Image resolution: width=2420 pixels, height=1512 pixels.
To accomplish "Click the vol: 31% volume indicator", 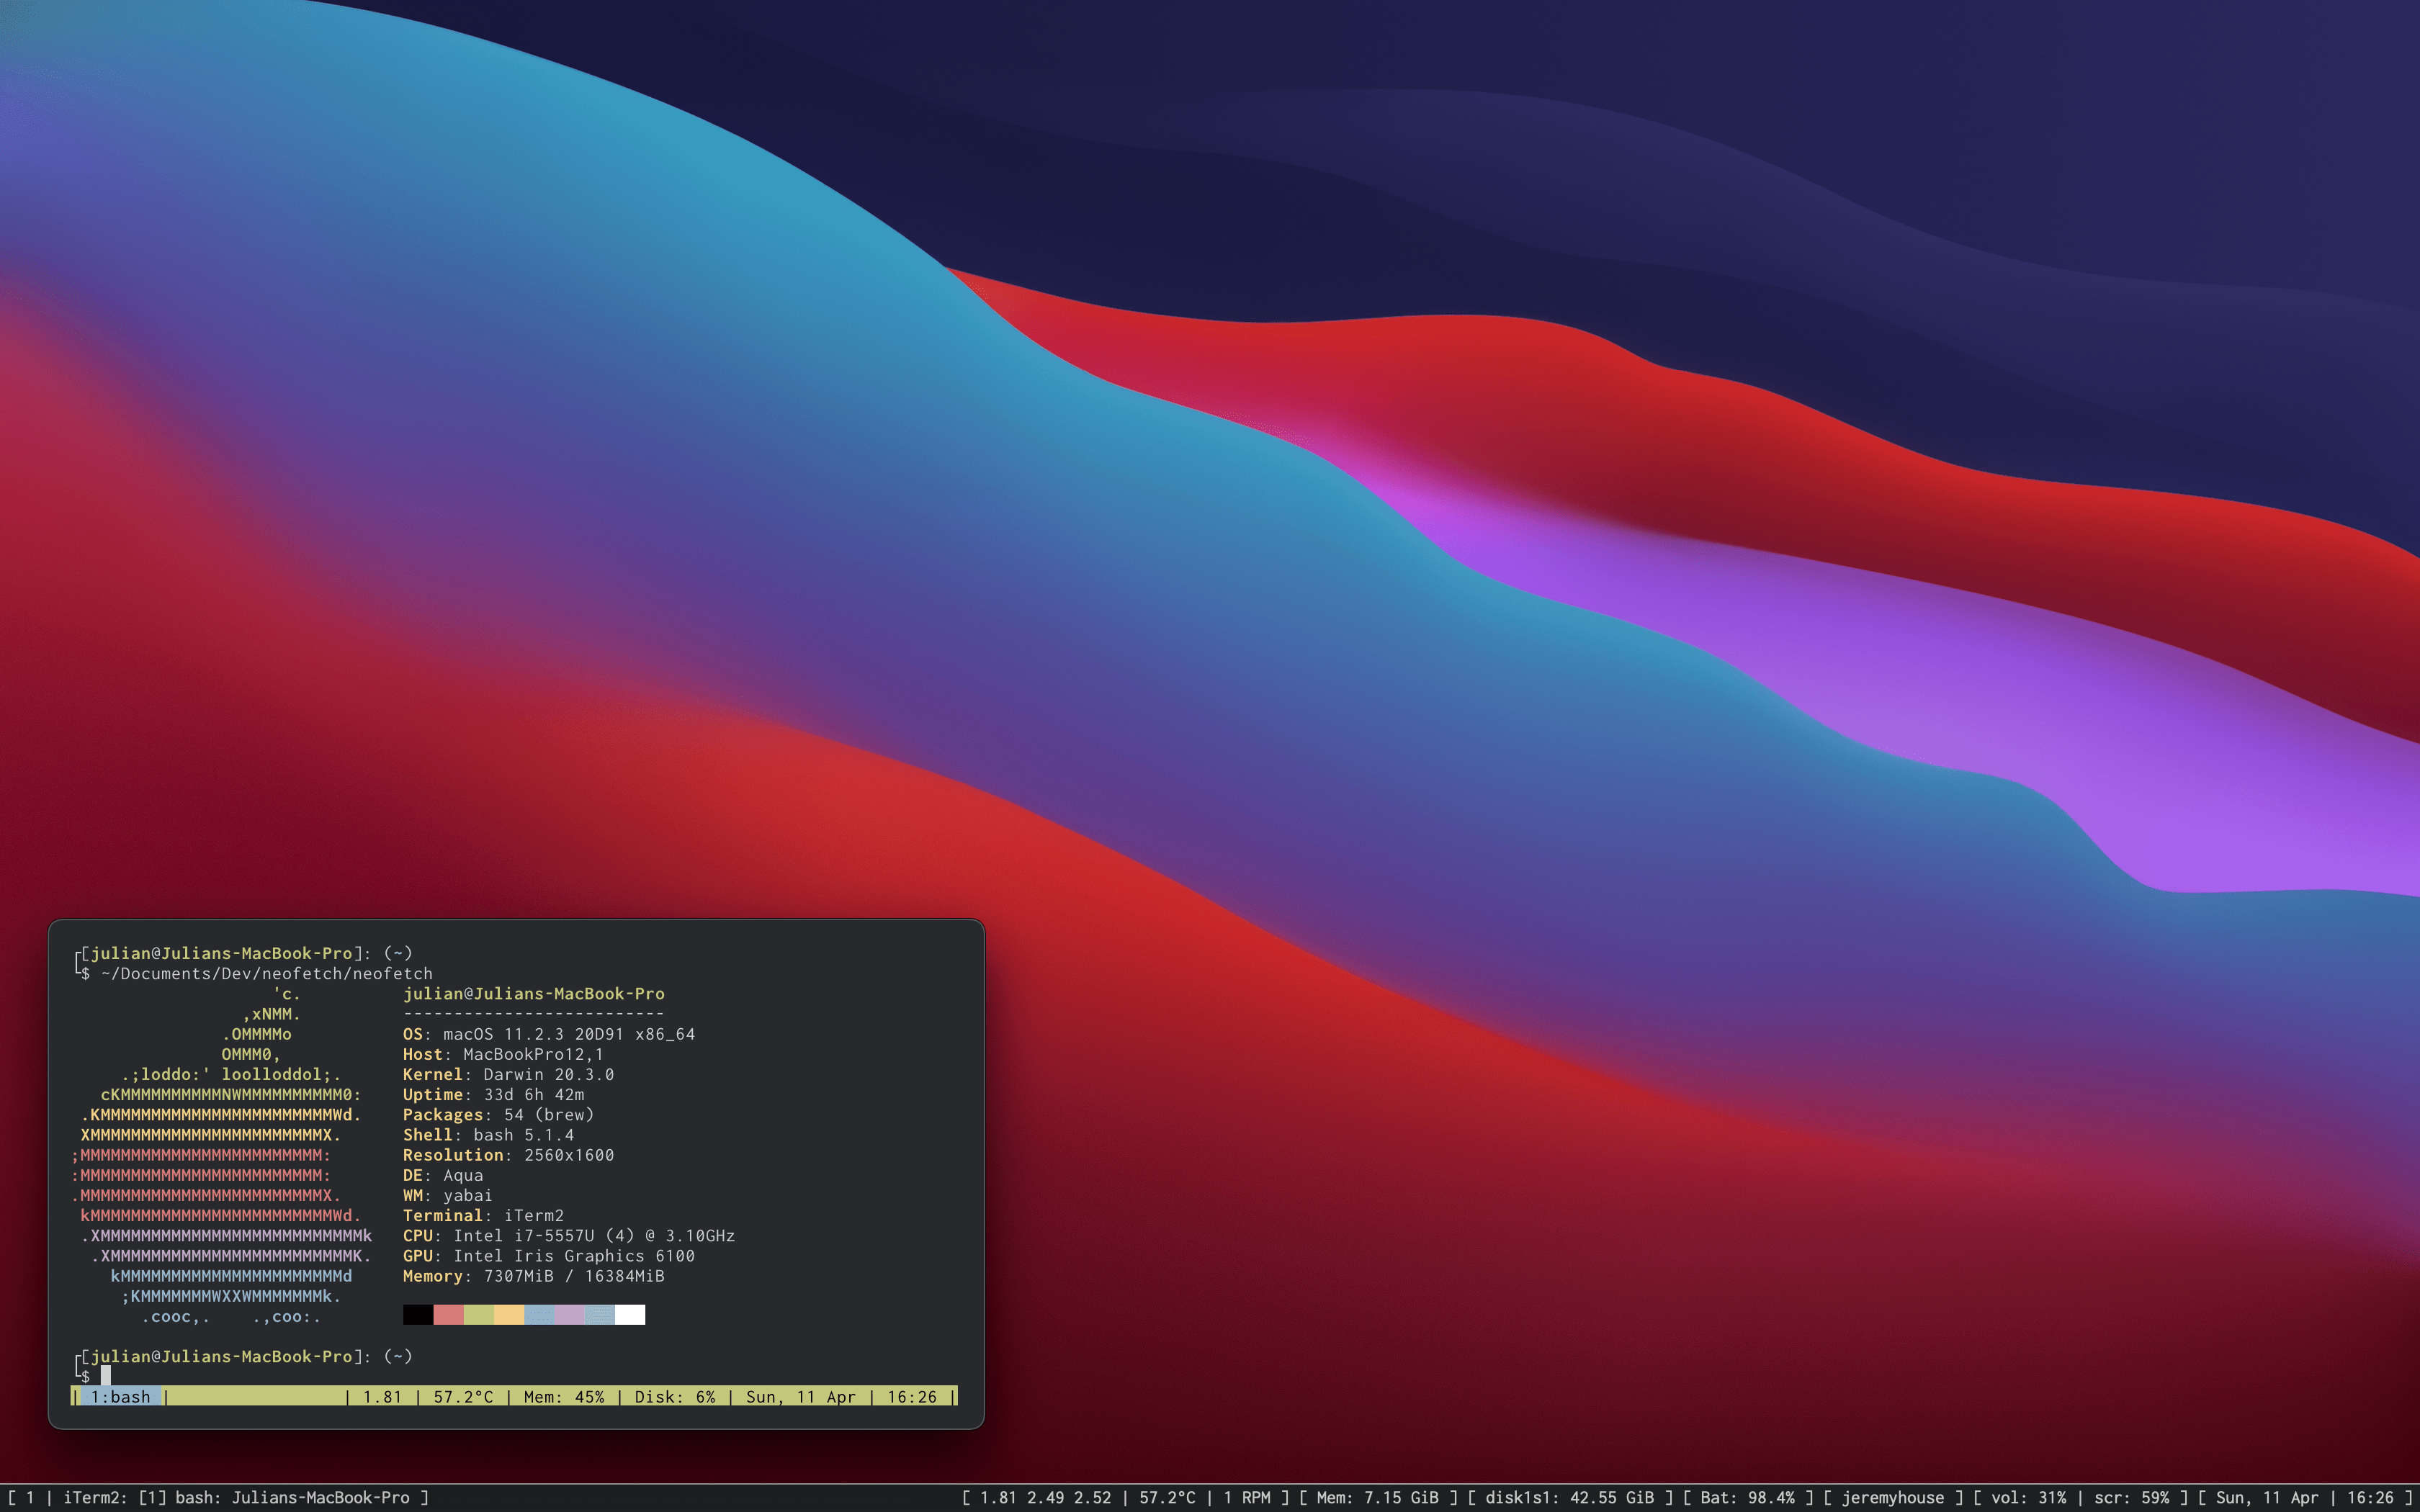I will [2028, 1497].
